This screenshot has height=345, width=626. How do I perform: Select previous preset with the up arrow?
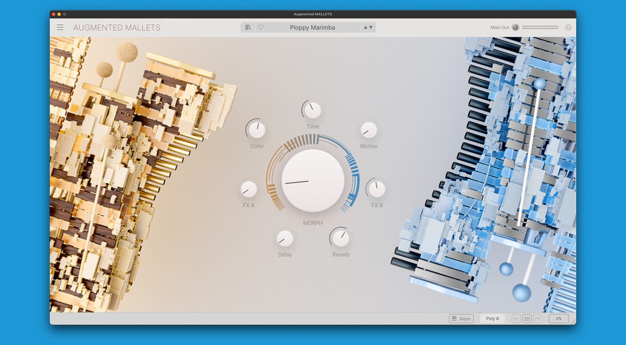[366, 28]
